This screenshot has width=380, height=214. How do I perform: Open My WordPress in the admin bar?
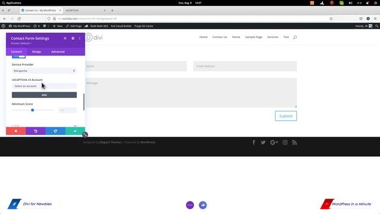[x=20, y=26]
